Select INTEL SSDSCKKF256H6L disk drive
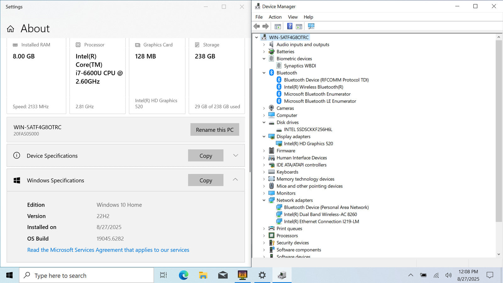 (x=308, y=130)
